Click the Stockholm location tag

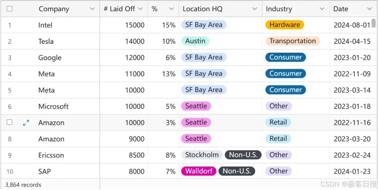(202, 155)
